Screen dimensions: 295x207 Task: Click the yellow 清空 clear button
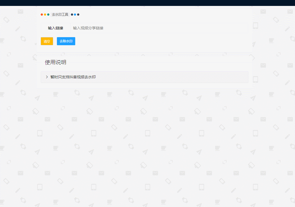click(x=47, y=41)
